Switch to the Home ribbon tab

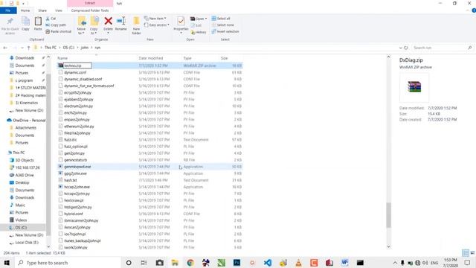point(25,10)
